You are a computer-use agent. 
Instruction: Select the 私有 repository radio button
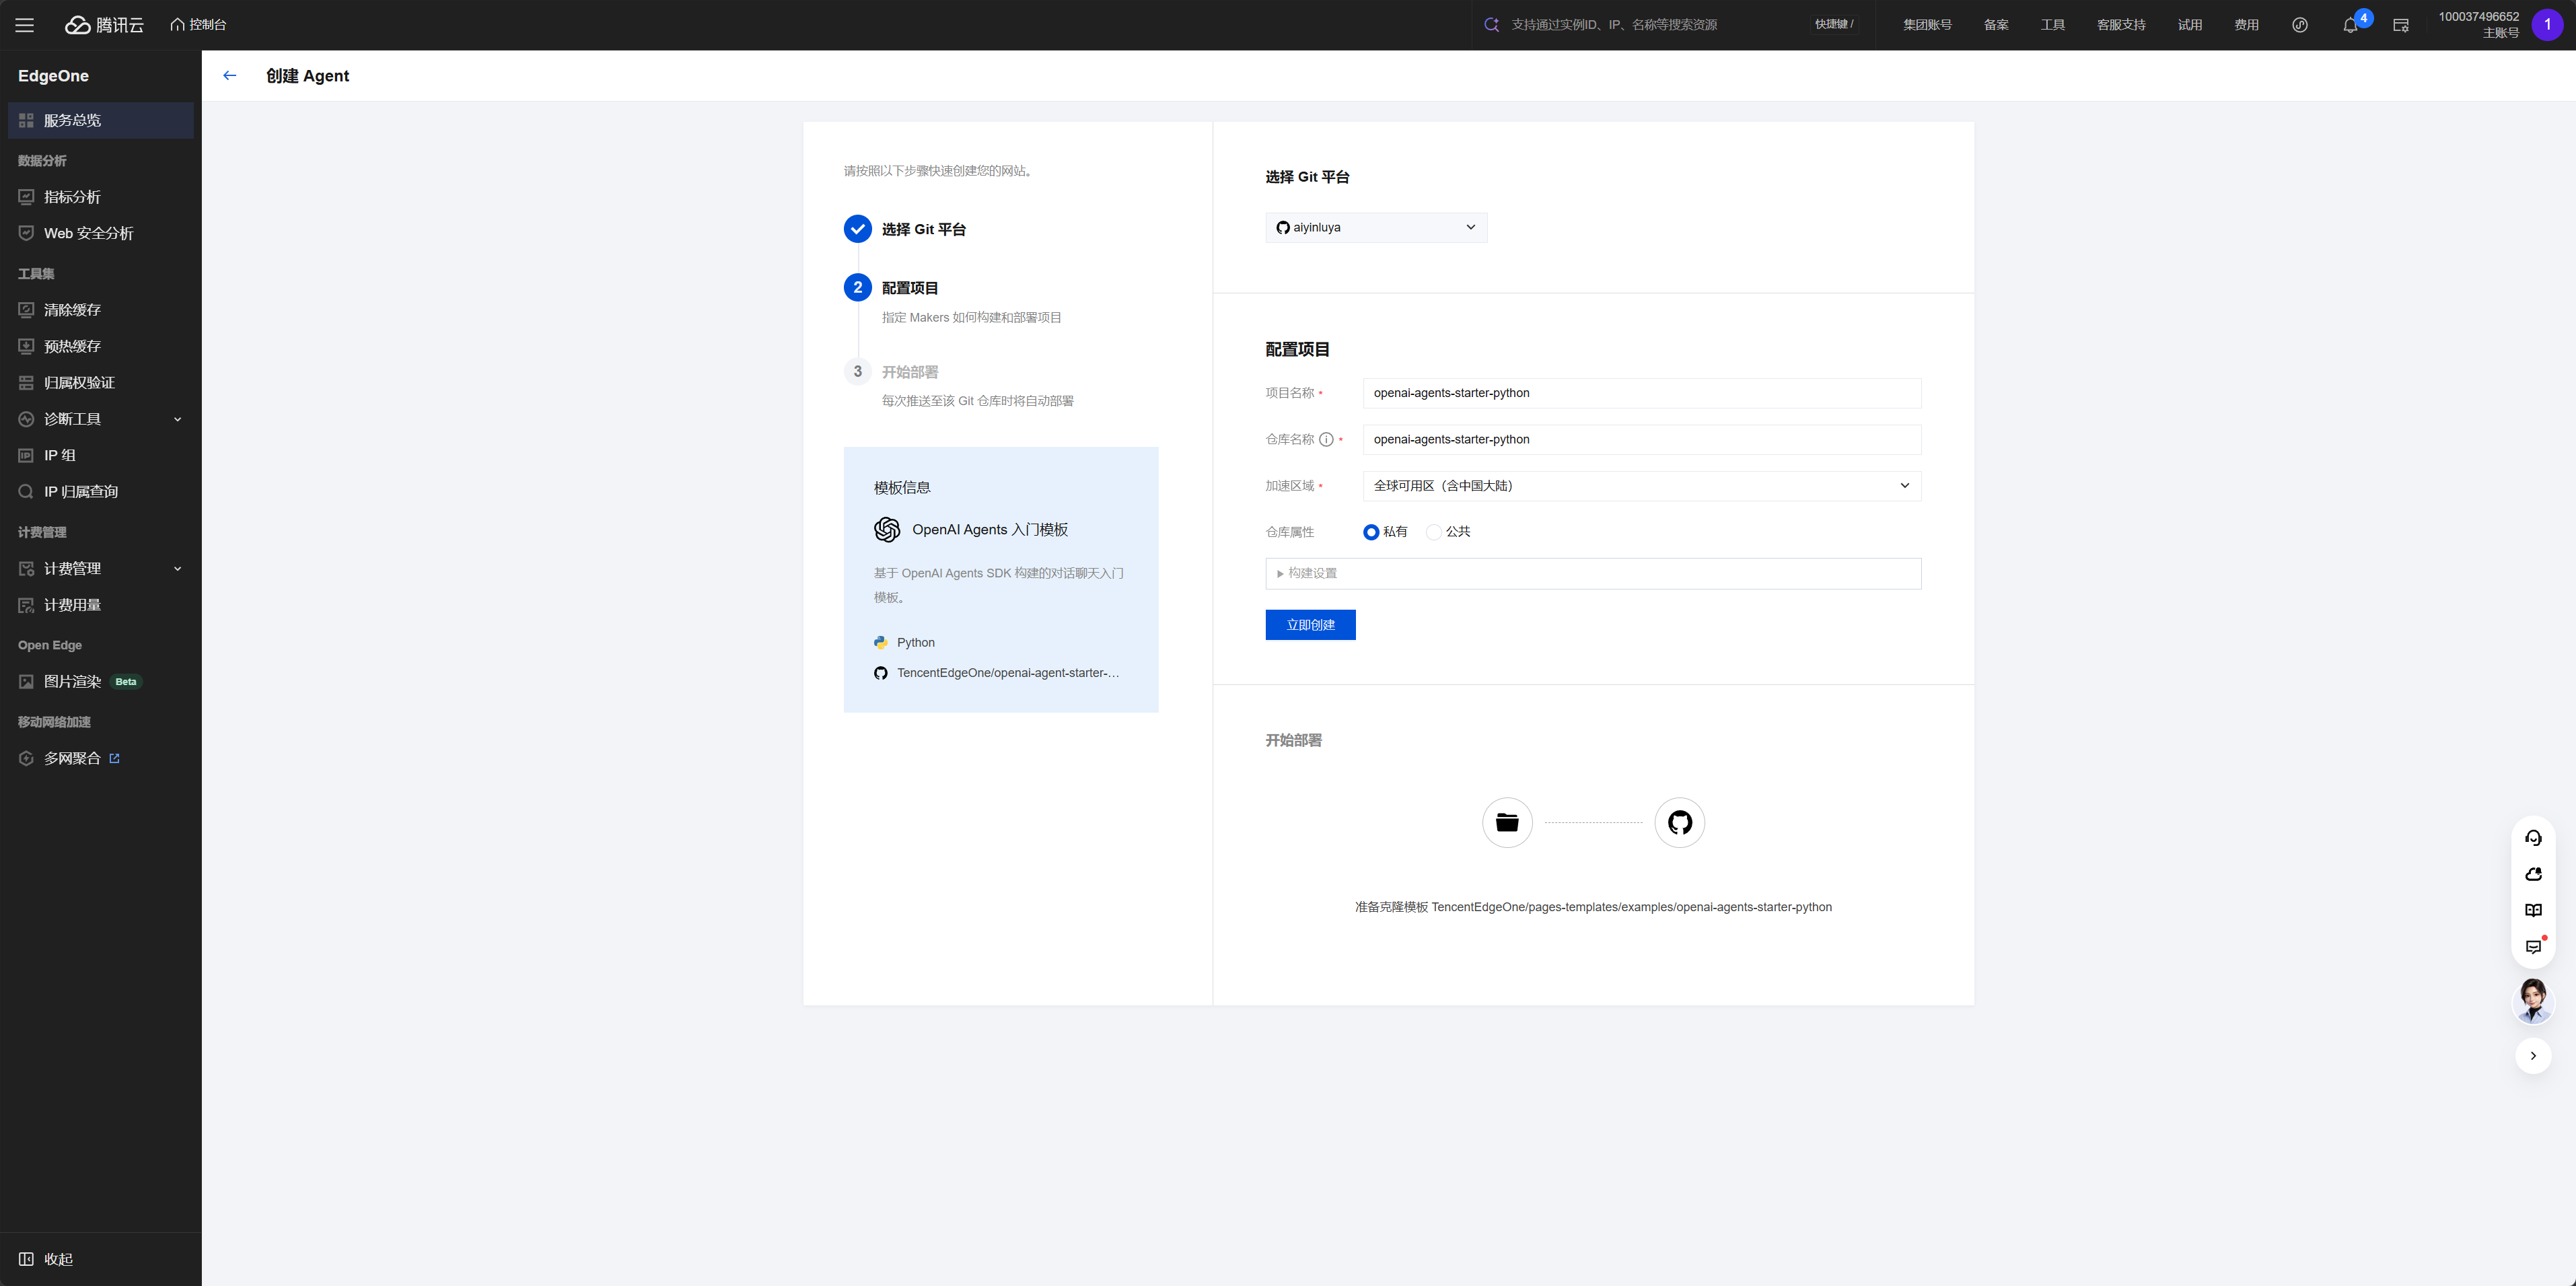pyautogui.click(x=1371, y=532)
